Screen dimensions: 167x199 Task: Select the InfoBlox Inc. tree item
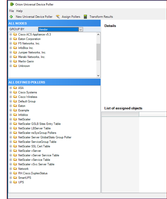[26, 48]
